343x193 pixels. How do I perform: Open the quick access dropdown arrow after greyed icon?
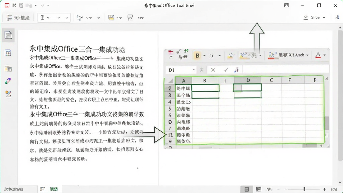point(36,5)
